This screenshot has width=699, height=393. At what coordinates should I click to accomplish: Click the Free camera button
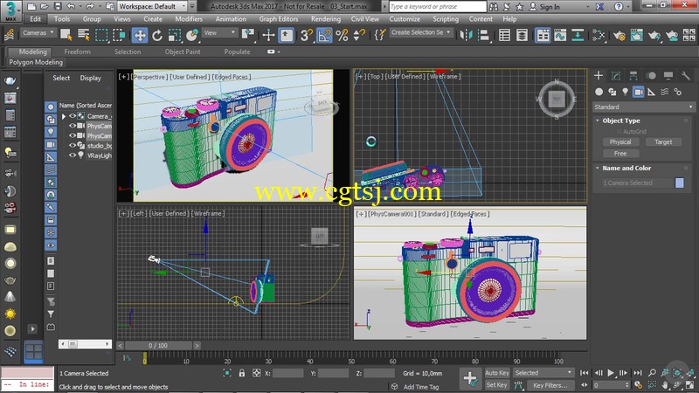620,154
